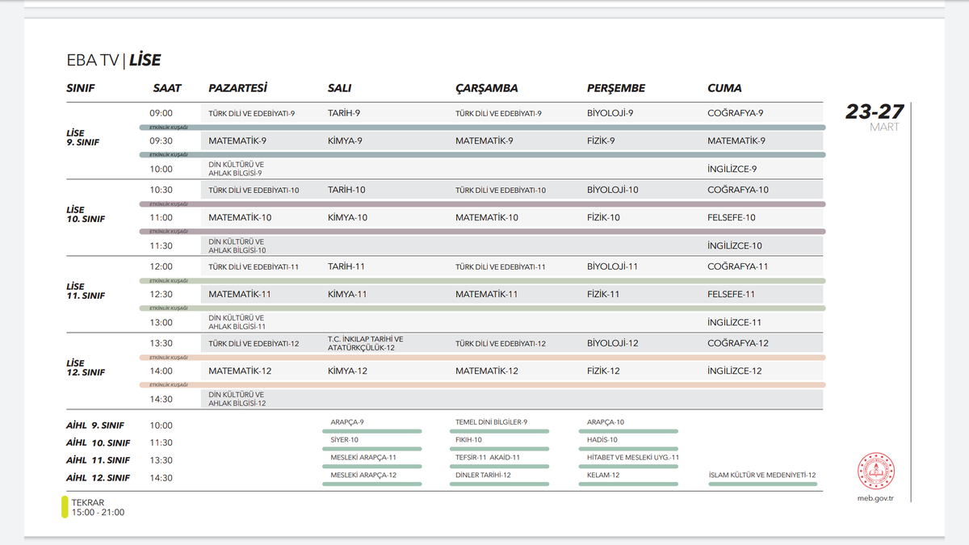Screen dimensions: 969x545
Task: Click HİTABET VE MESLEKİ UYG.-11 entry
Action: [x=633, y=458]
